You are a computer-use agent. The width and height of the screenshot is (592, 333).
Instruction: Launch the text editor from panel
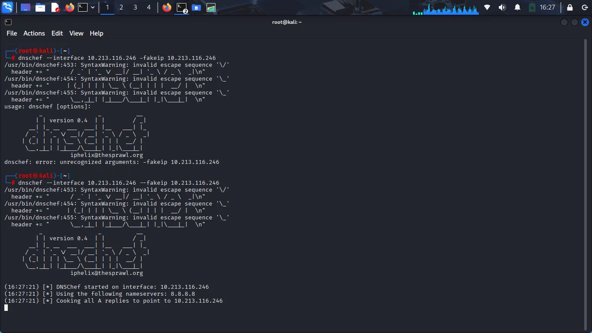coord(55,7)
